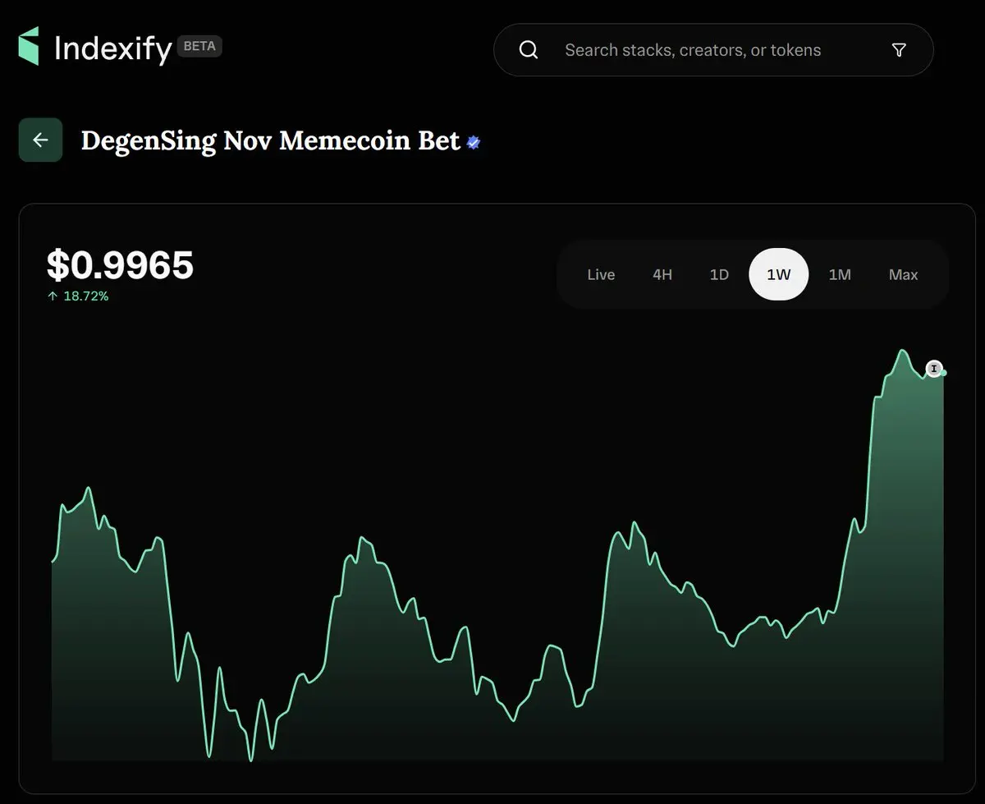Viewport: 985px width, 804px height.
Task: Show the Max timeframe chart
Action: click(903, 274)
